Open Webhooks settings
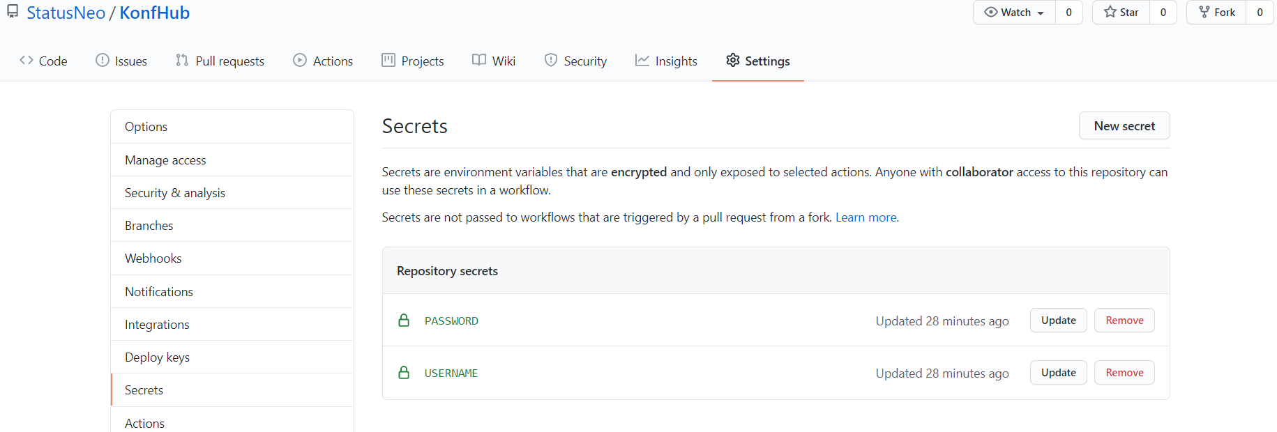This screenshot has width=1277, height=432. click(232, 259)
